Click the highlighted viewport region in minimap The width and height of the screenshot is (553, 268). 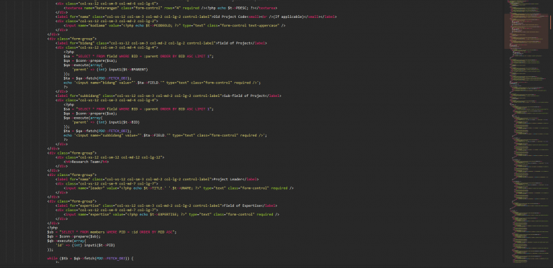pyautogui.click(x=526, y=31)
